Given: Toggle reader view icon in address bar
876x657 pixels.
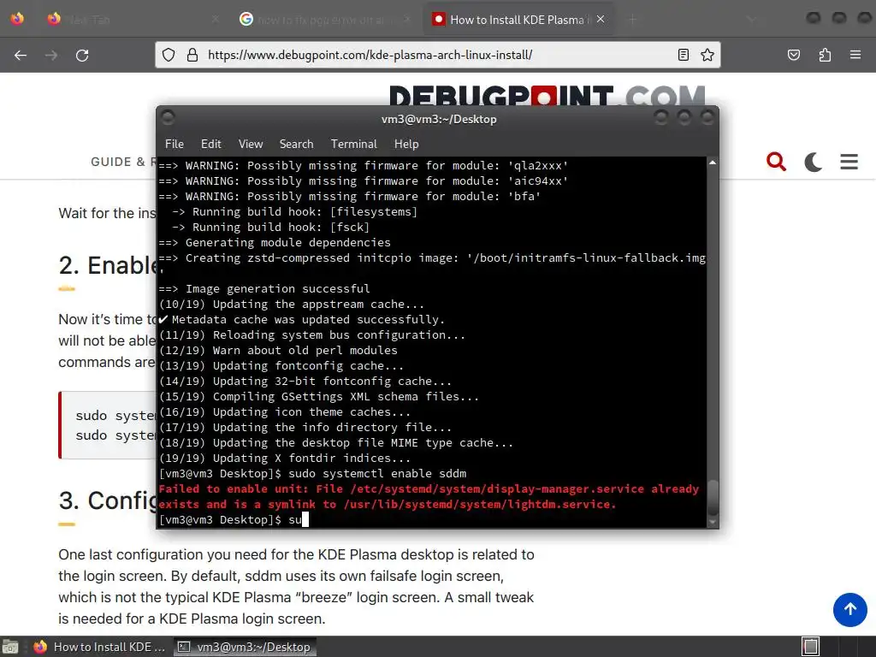Looking at the screenshot, I should pos(684,55).
